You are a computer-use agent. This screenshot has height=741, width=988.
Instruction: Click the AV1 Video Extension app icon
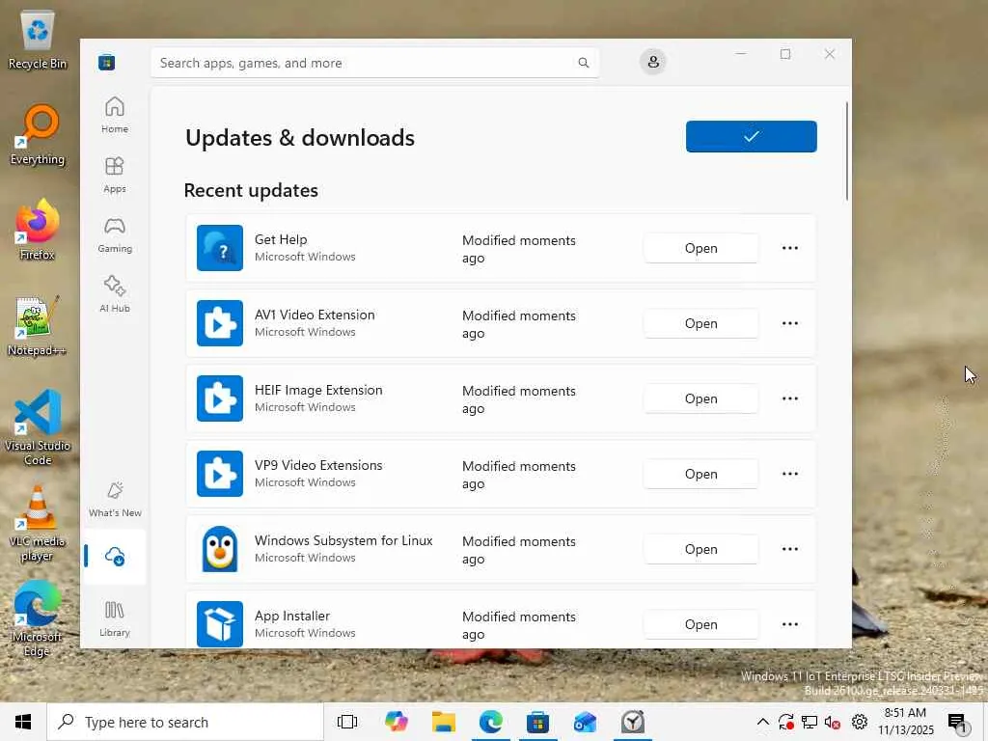pyautogui.click(x=219, y=322)
